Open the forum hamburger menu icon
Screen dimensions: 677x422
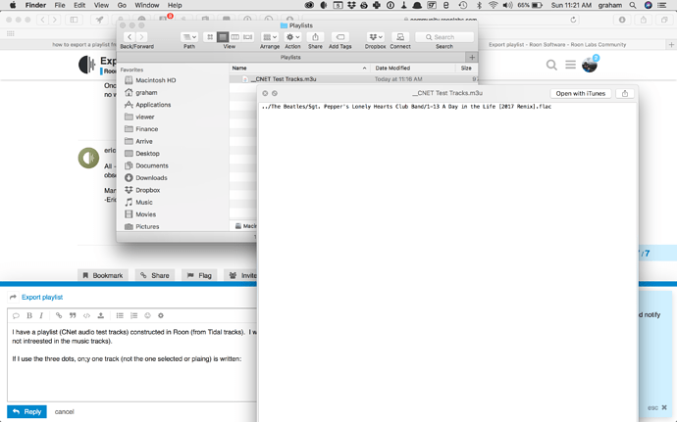tap(570, 65)
